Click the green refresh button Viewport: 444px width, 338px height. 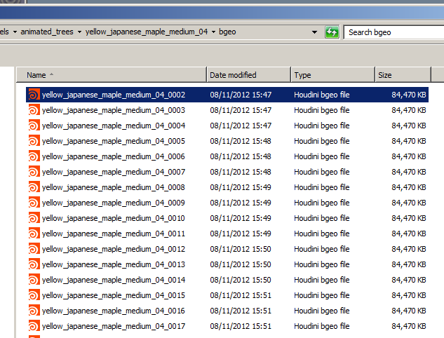pos(332,32)
